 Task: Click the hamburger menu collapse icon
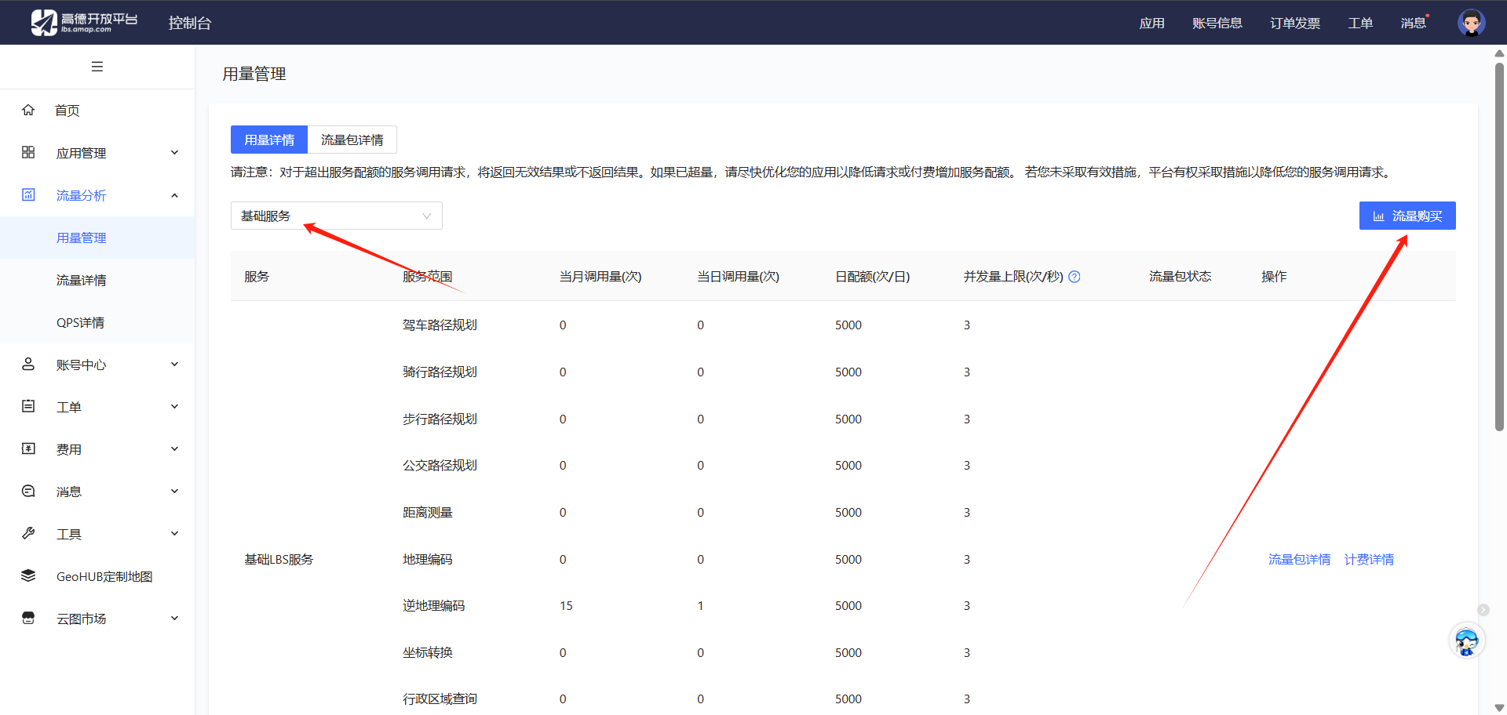click(97, 67)
